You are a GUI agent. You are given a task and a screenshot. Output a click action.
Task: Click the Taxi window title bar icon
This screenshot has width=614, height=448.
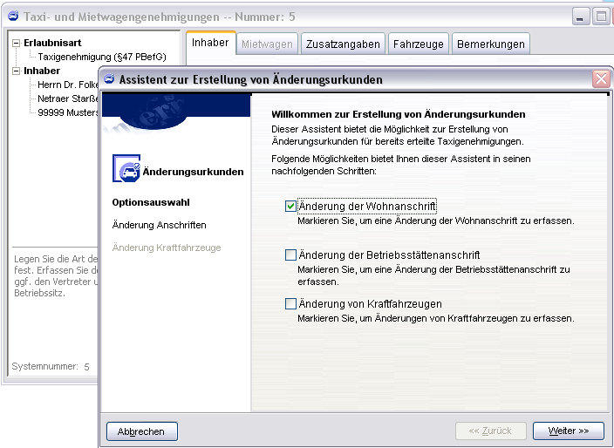[x=12, y=16]
